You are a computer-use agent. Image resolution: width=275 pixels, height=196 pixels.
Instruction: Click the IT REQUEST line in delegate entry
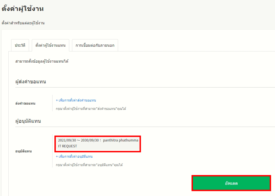pos(67,146)
